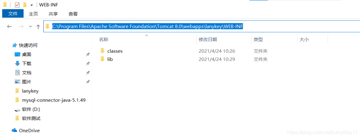Viewport: 360px width, 138px height.
Task: Click the 图片 pictures icon
Action: (x=17, y=82)
